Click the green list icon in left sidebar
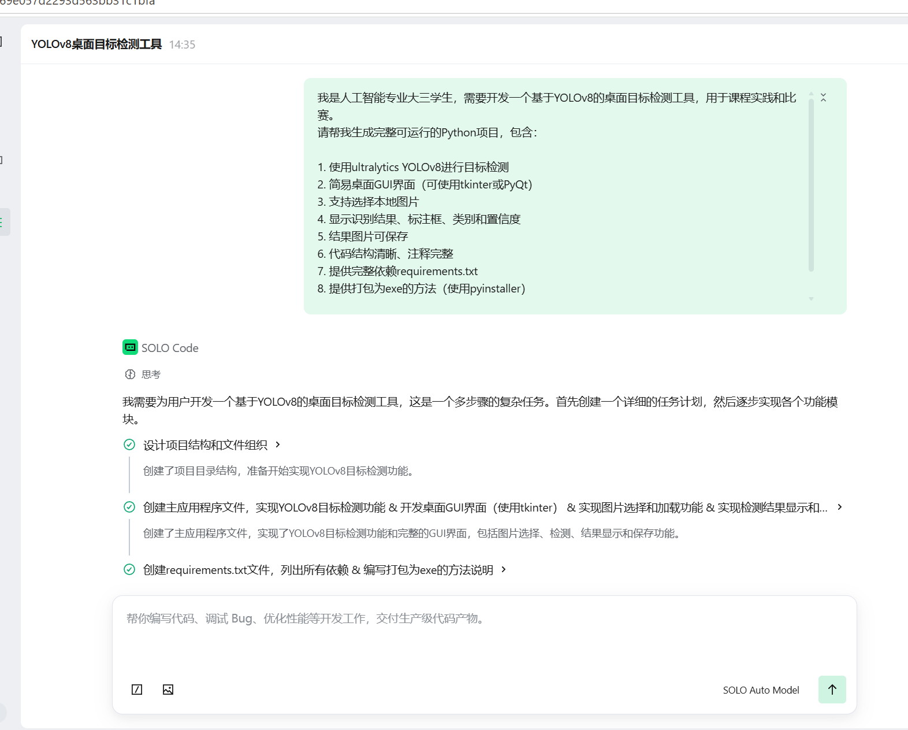This screenshot has height=730, width=908. coord(2,222)
